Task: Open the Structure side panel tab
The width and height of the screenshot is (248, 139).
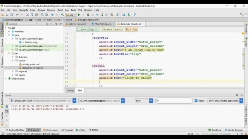Action: [x=2, y=46]
